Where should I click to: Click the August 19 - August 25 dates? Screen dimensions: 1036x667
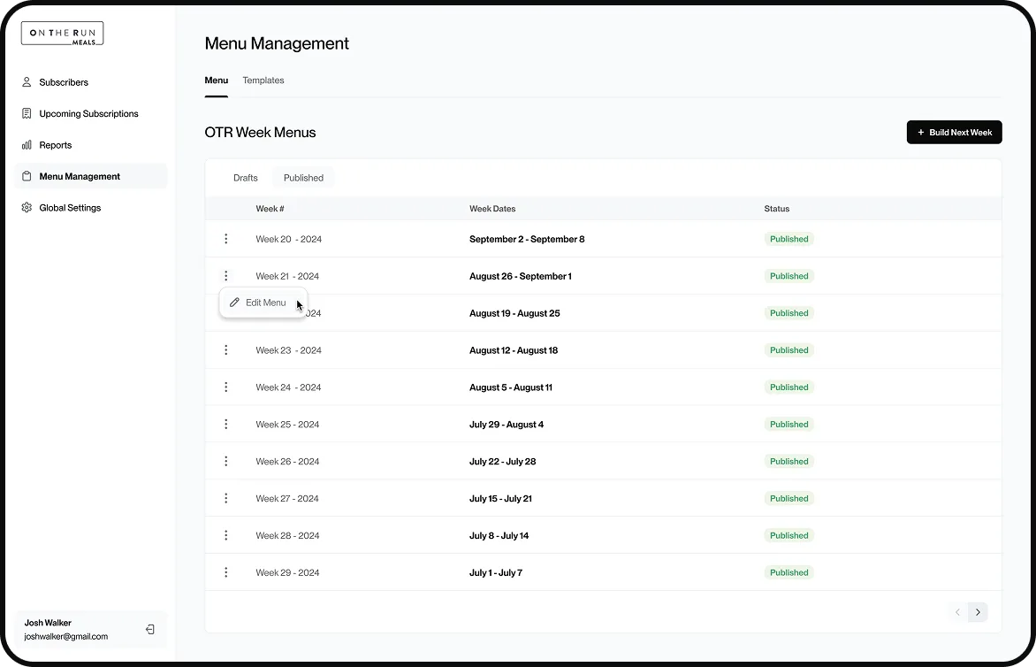514,313
